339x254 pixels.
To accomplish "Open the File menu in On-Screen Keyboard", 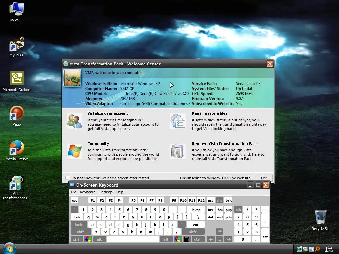I will (x=73, y=192).
